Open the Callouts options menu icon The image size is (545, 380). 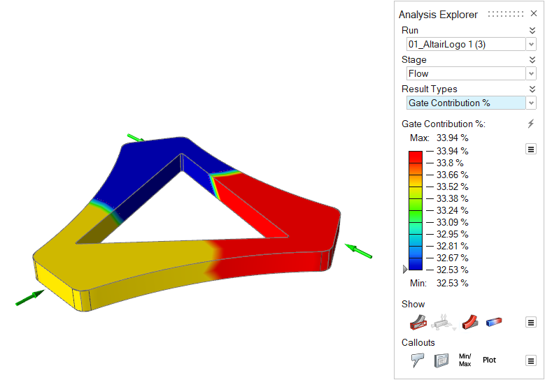click(531, 360)
